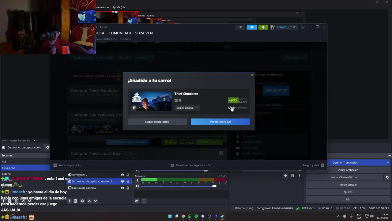Click the add-product plus icon in Steam footer
The height and width of the screenshot is (221, 392).
pyautogui.click(x=55, y=165)
